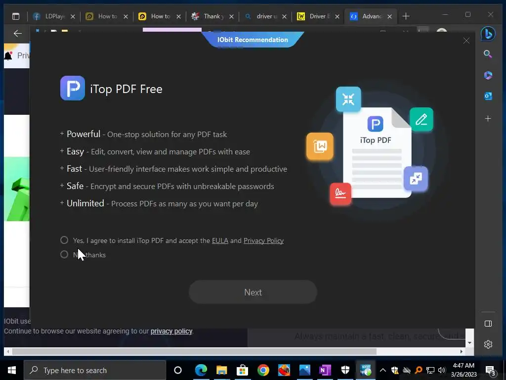Click the scroll right arrow
Screen dimensions: 506x380
pos(462,351)
